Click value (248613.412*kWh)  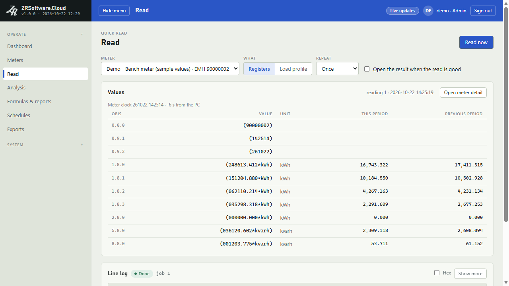click(249, 165)
